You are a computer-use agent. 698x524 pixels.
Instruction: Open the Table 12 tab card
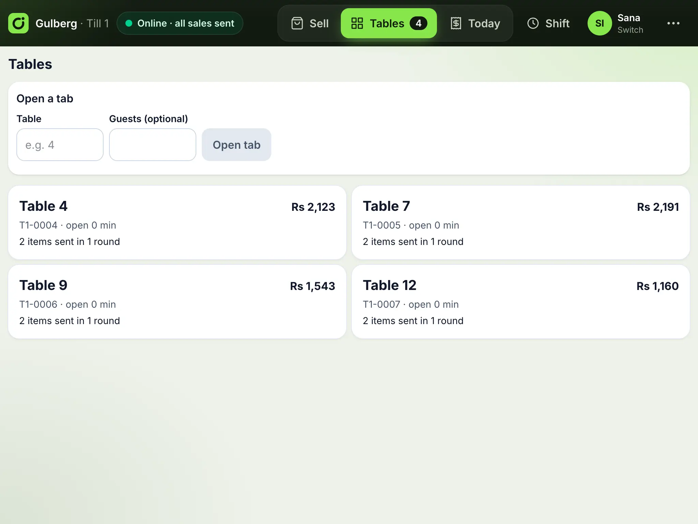521,302
